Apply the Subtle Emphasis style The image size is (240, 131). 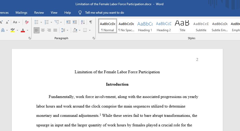[x=220, y=26]
